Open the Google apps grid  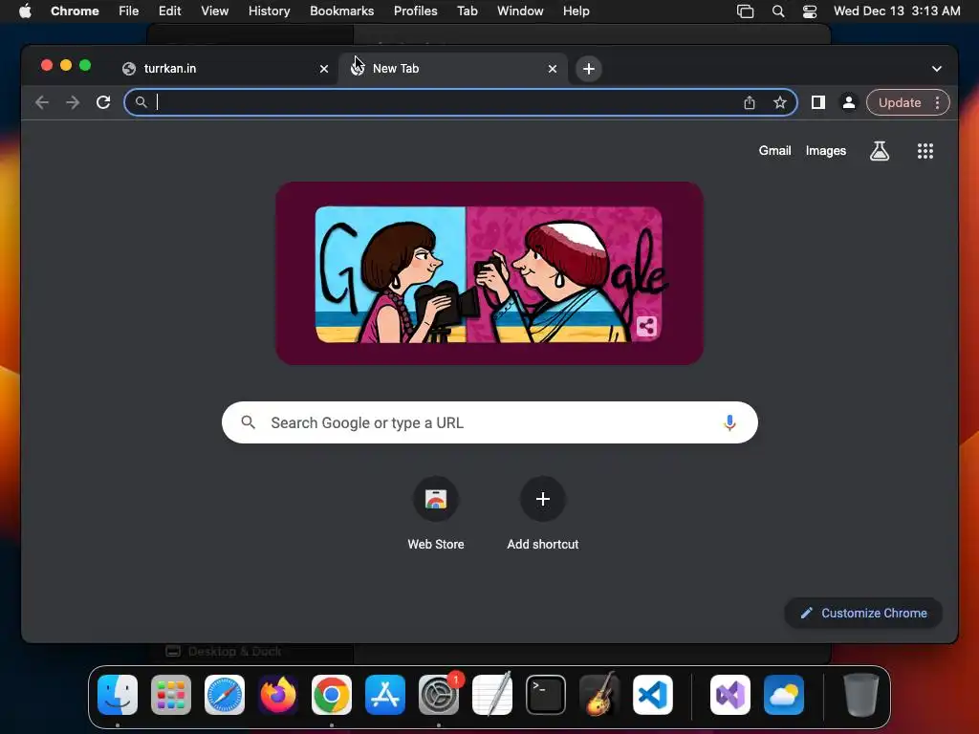click(x=925, y=150)
